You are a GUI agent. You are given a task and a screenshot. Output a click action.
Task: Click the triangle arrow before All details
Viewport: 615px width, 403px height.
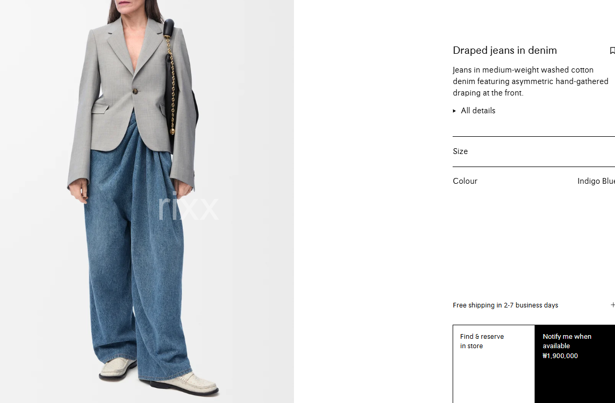coord(455,111)
